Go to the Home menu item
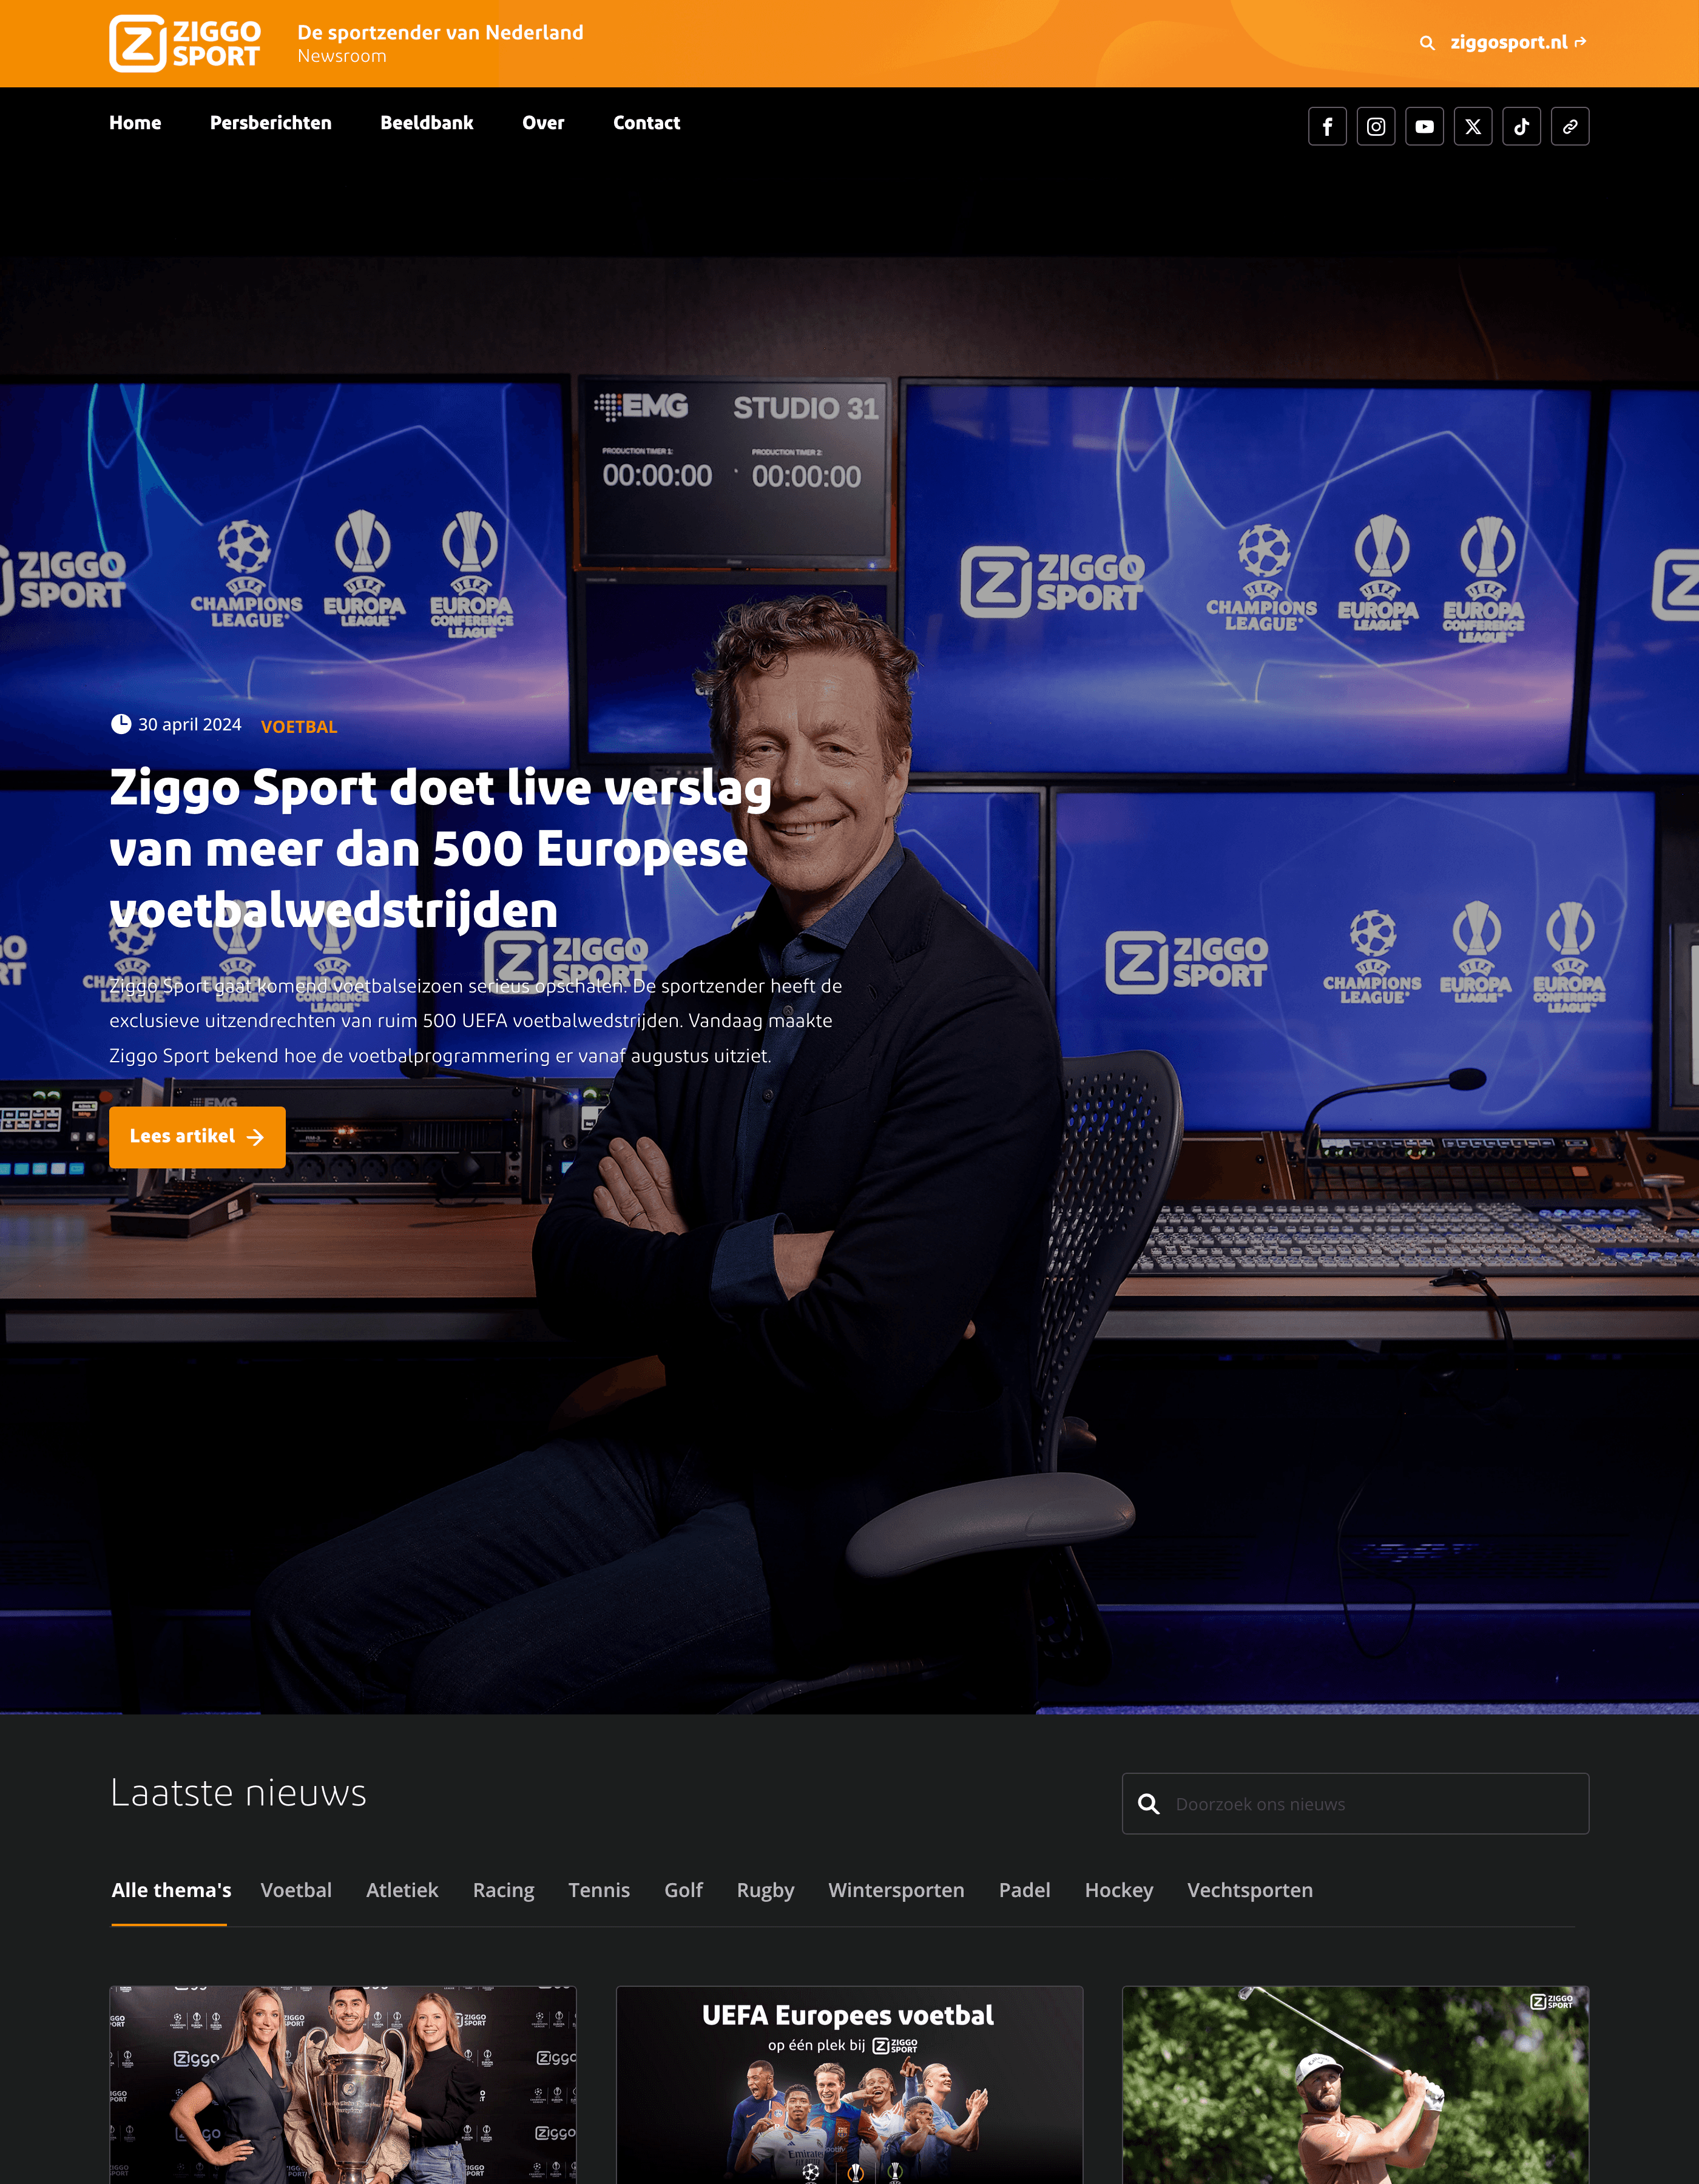 tap(135, 123)
